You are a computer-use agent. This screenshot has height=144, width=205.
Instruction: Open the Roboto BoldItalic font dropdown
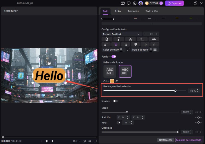point(122,34)
